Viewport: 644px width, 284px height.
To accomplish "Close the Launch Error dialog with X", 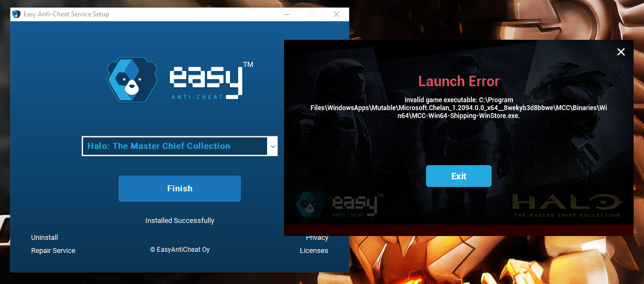I will click(621, 52).
